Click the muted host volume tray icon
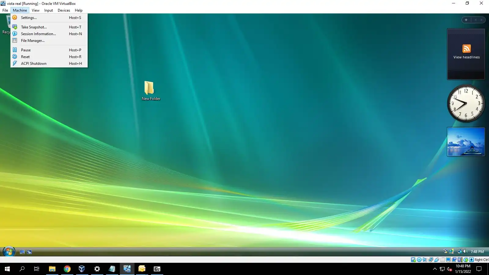The width and height of the screenshot is (489, 275). 450,269
